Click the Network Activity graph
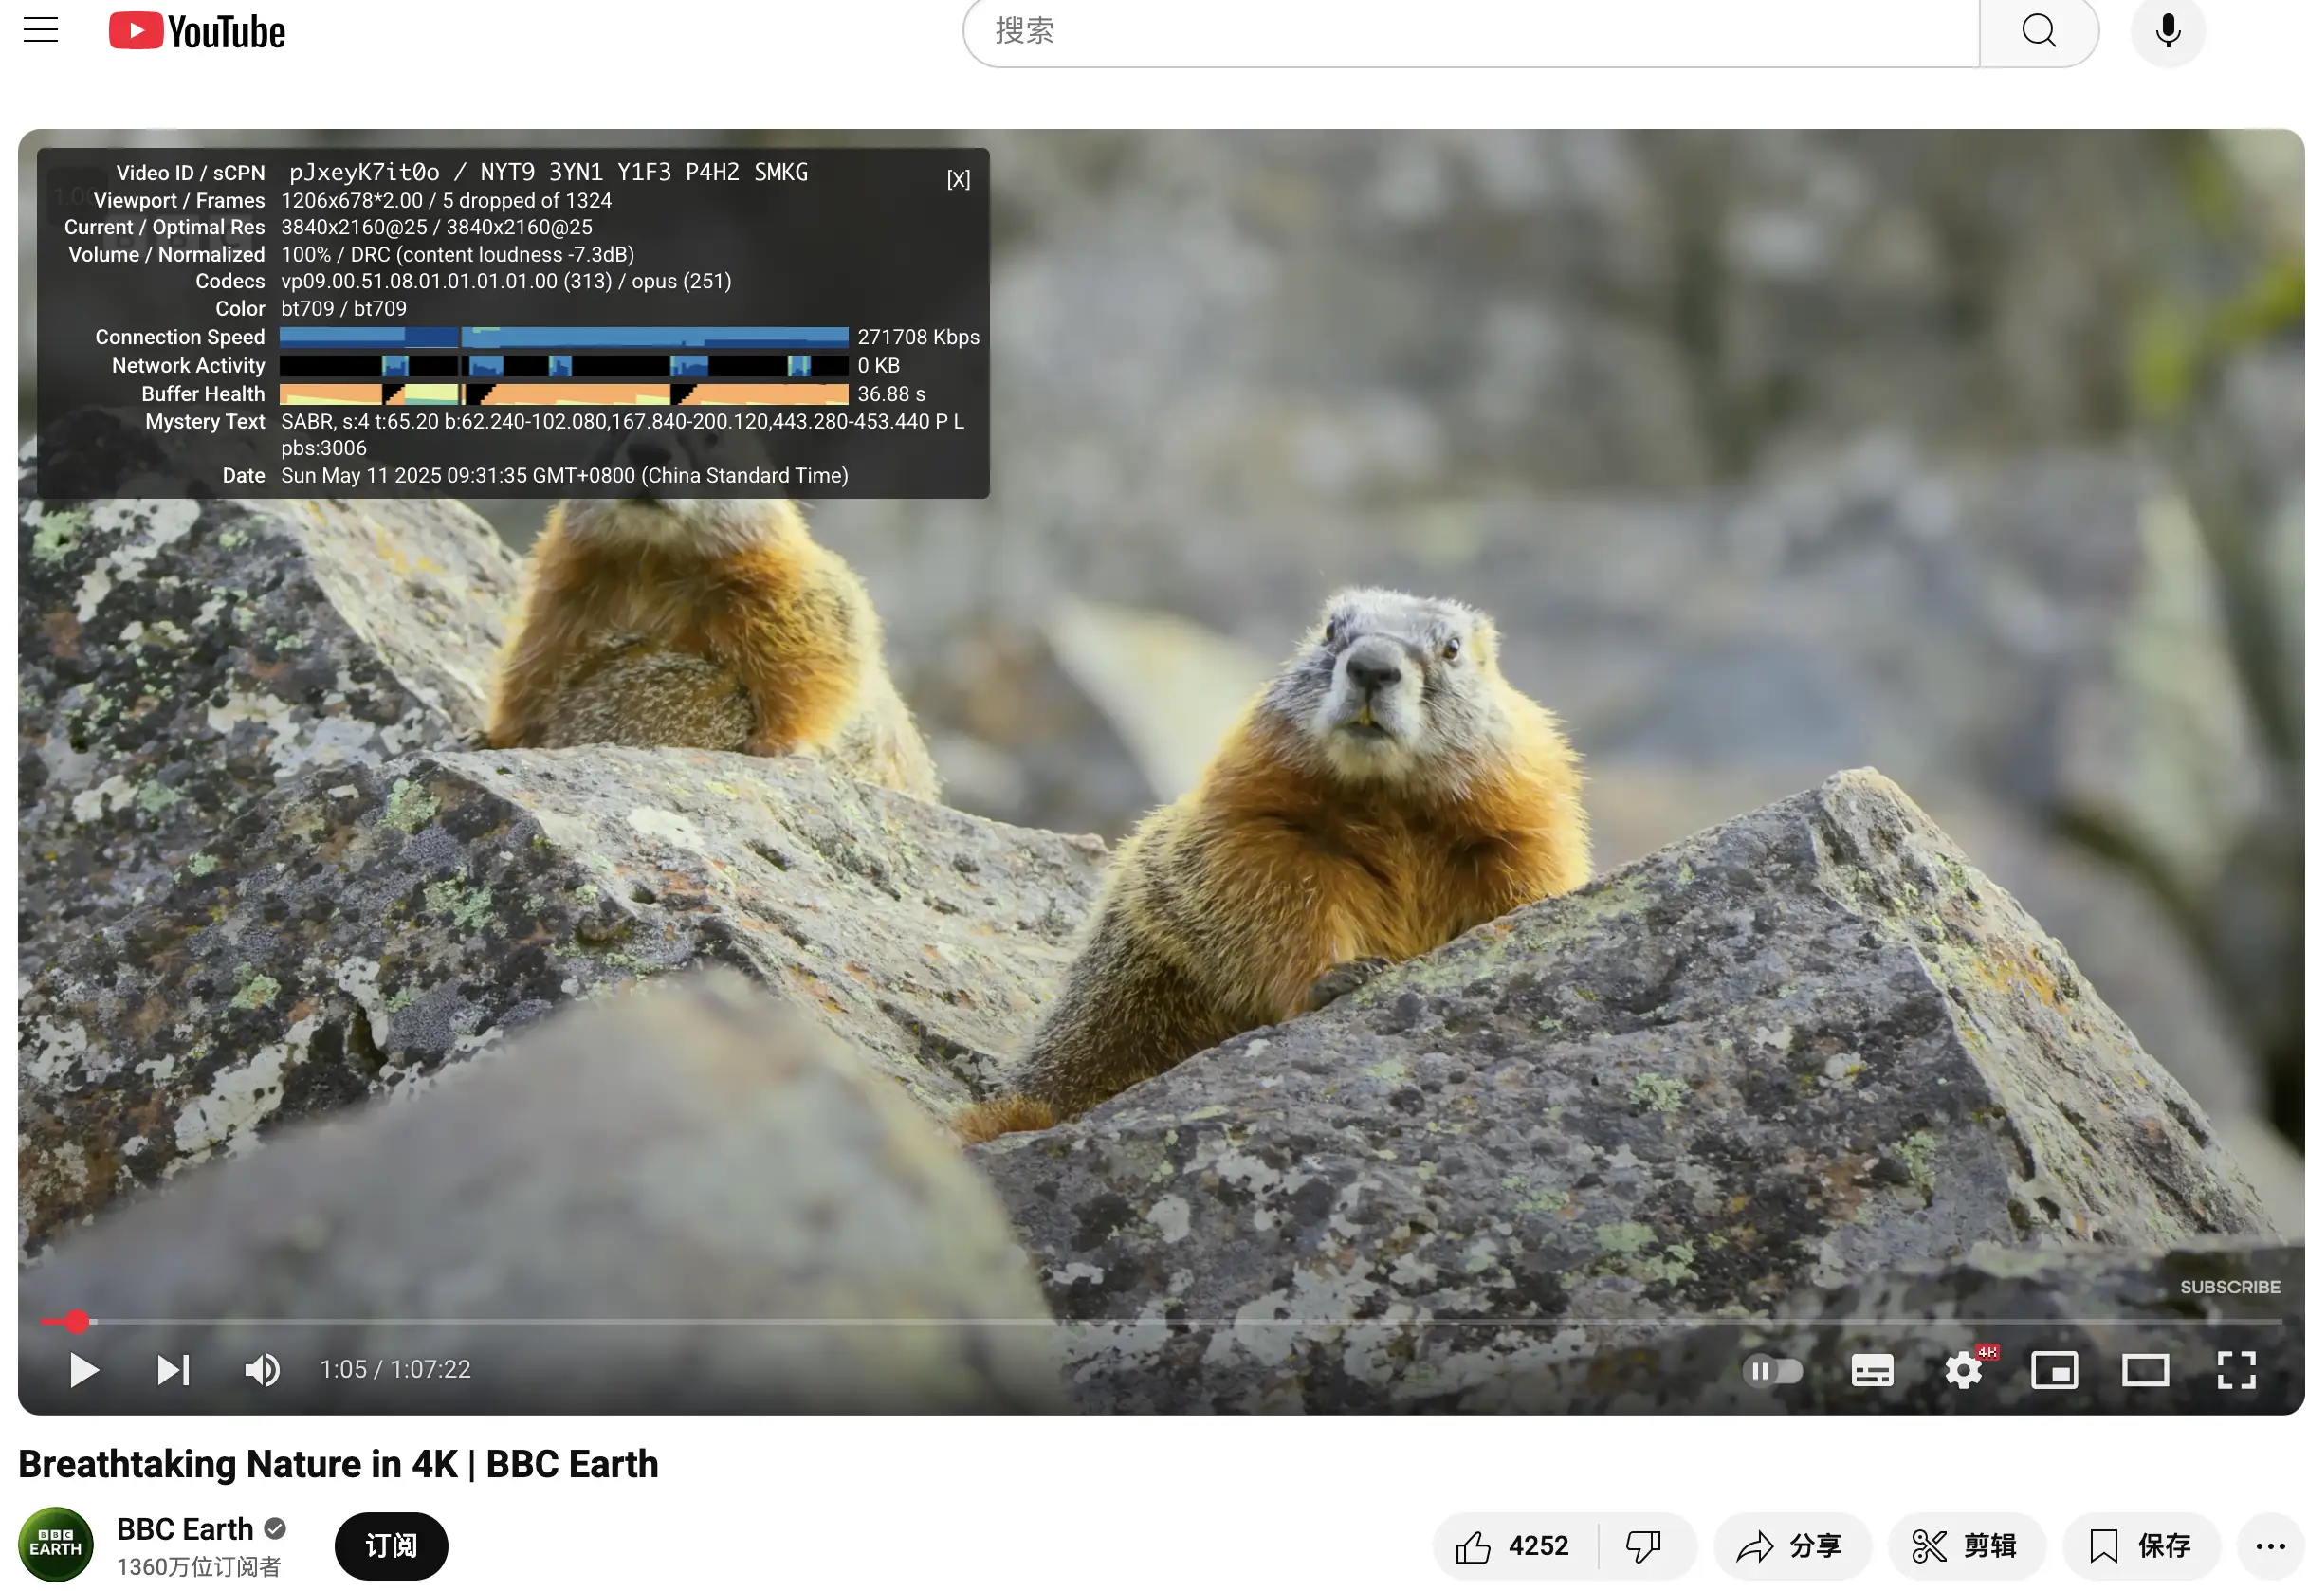2308x1591 pixels. click(563, 366)
